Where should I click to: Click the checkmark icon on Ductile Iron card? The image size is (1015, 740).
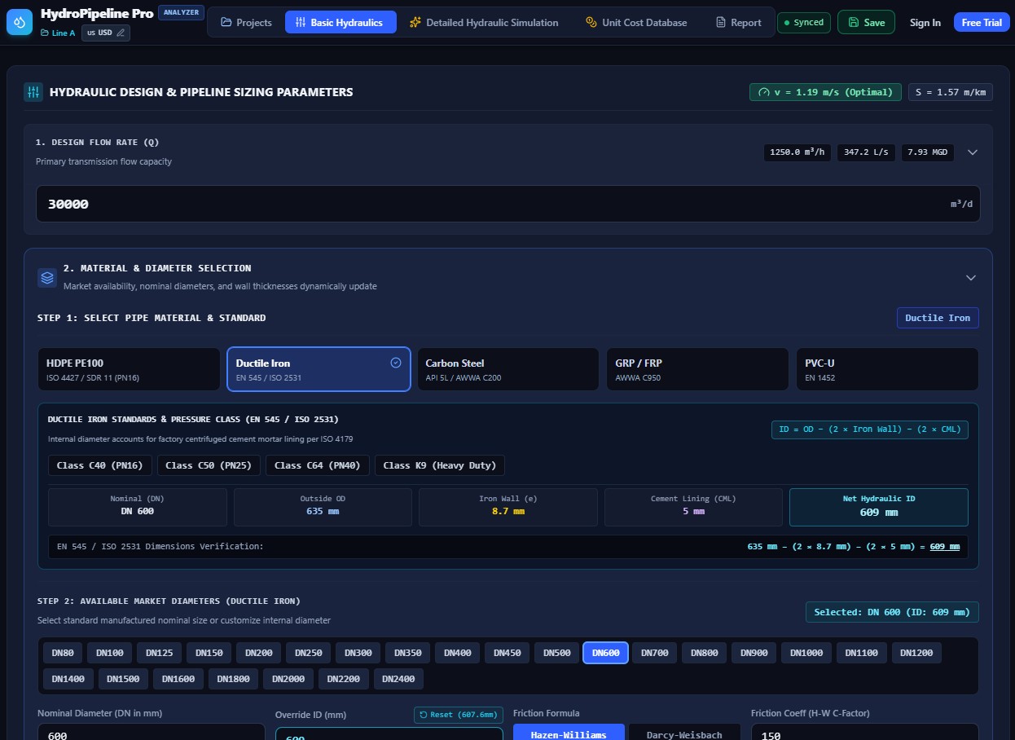(396, 363)
